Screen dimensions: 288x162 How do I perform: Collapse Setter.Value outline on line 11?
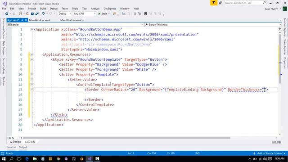[32, 80]
